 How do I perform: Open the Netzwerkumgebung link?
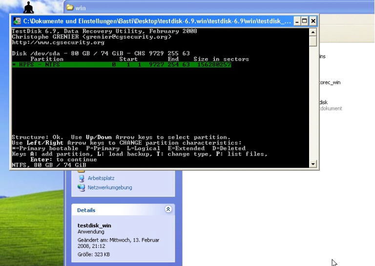pyautogui.click(x=110, y=187)
